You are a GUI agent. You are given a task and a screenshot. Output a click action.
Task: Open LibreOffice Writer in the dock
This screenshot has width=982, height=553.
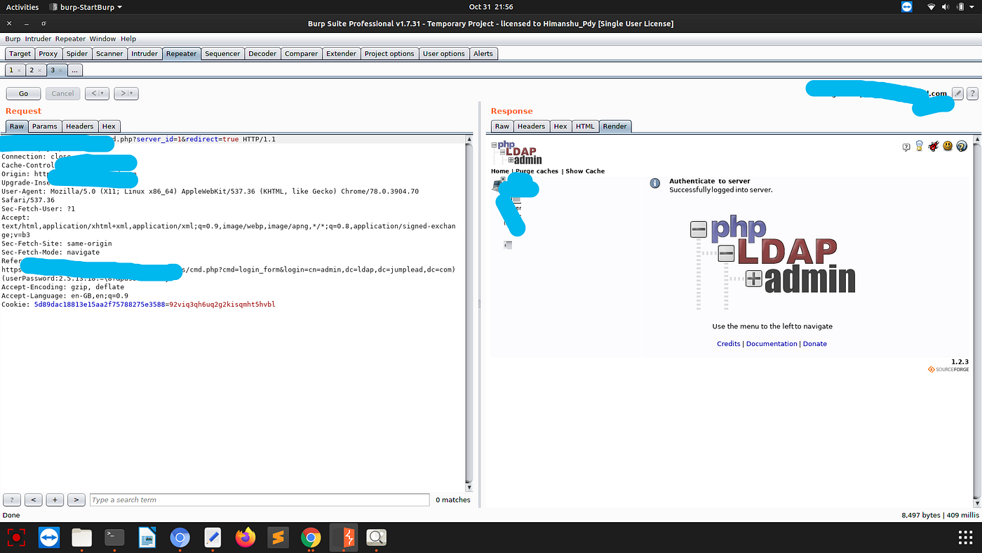[x=147, y=538]
